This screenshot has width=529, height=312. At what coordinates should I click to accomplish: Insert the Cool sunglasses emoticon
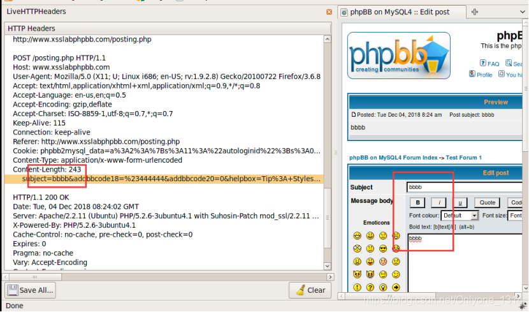click(x=383, y=249)
